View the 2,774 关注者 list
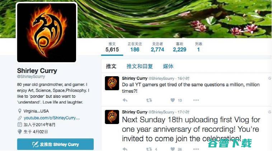 157,47
